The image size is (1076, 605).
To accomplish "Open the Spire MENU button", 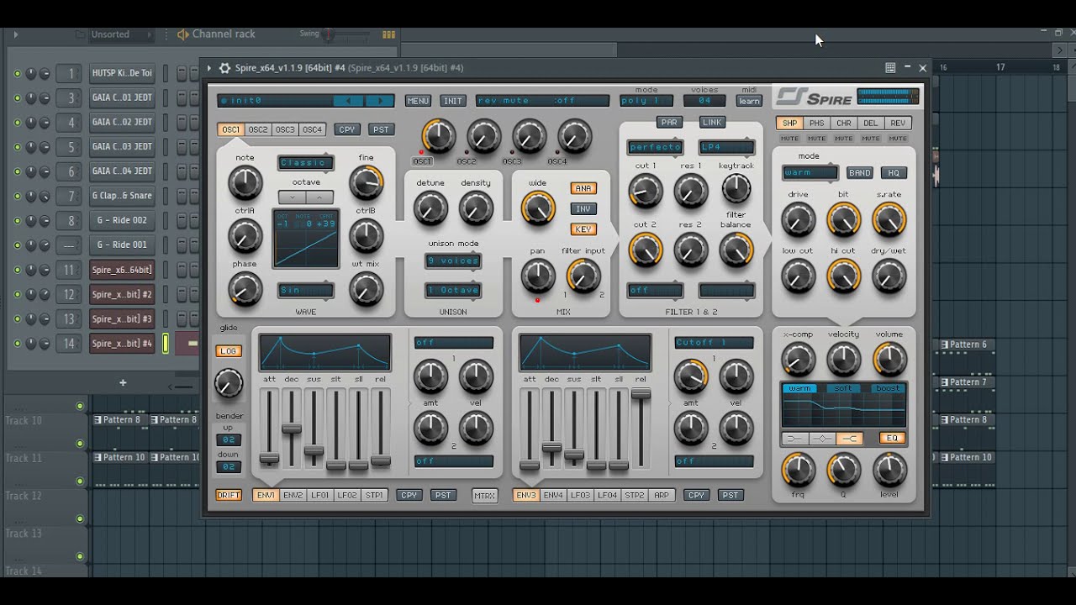I will pyautogui.click(x=418, y=101).
